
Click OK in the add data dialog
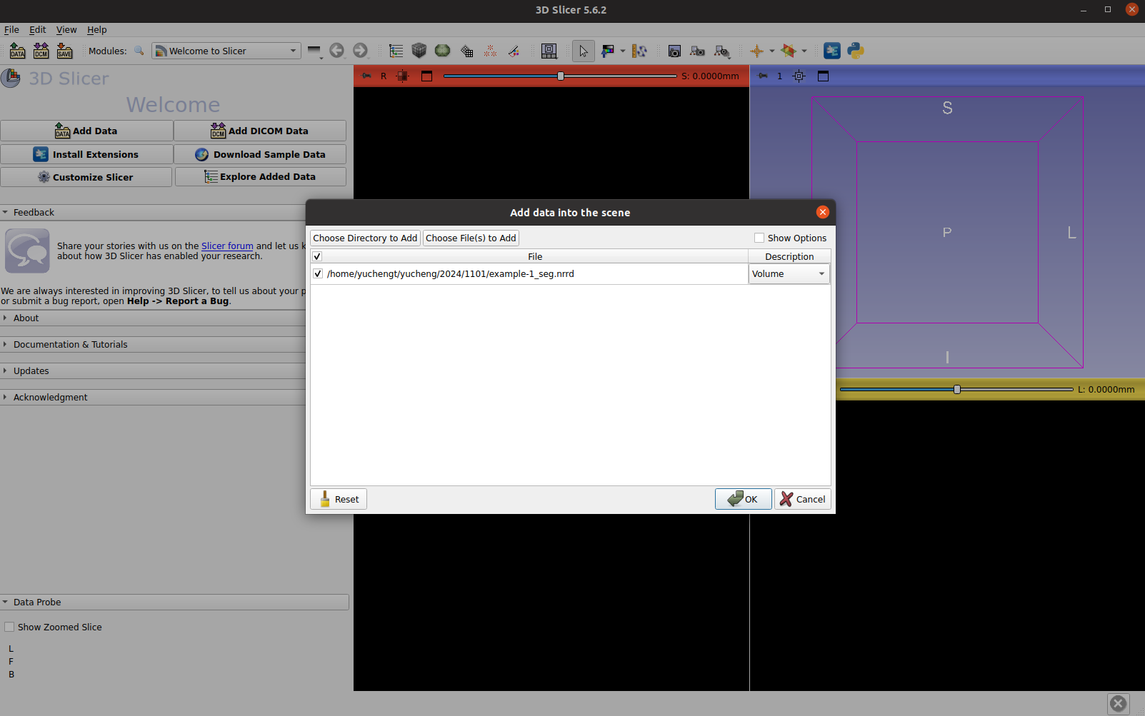click(743, 499)
